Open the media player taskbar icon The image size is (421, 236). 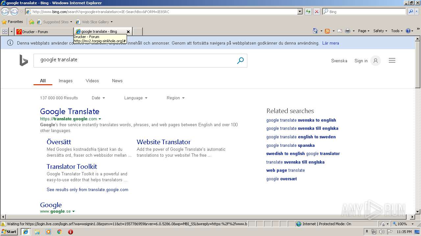click(48, 232)
